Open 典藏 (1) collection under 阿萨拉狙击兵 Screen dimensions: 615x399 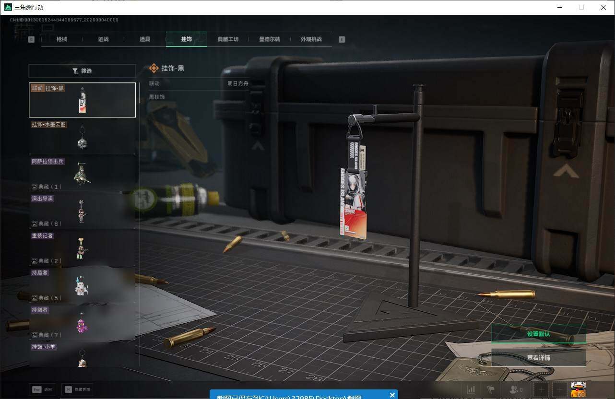point(47,187)
